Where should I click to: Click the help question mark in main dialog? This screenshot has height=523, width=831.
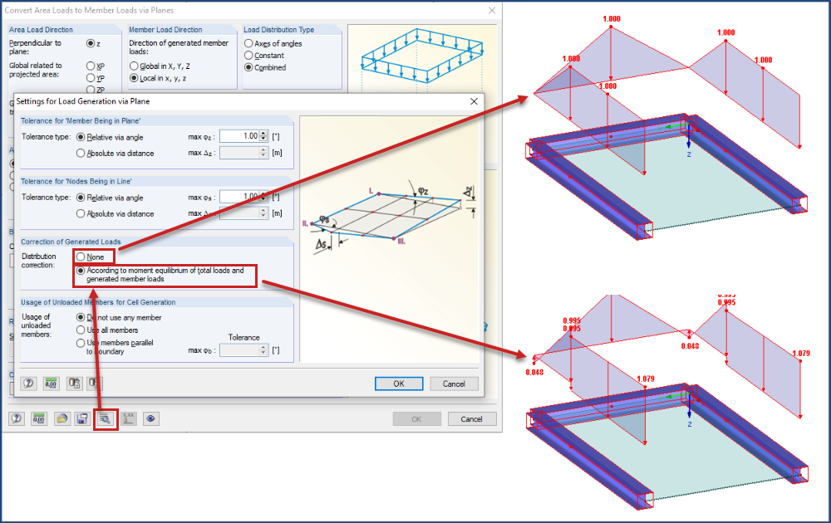coord(16,418)
